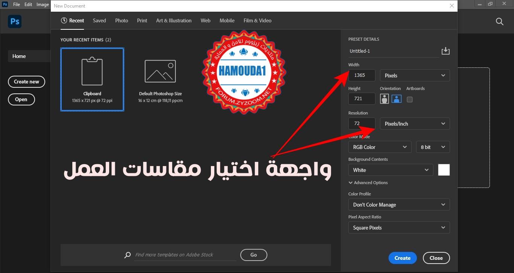The height and width of the screenshot is (273, 514).
Task: Open the Pixels/Inch resolution units dropdown
Action: coord(415,124)
